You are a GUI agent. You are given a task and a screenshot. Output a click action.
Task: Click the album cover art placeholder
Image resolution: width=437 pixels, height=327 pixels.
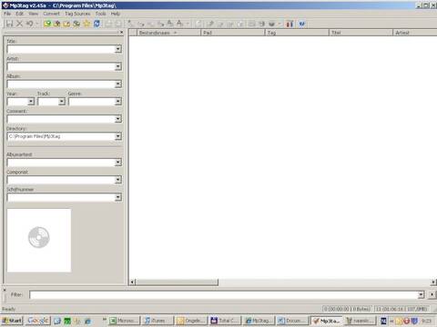(39, 240)
